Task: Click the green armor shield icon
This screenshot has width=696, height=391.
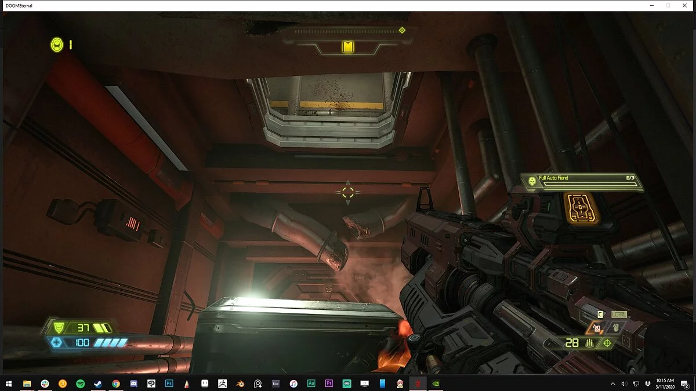Action: coord(59,327)
